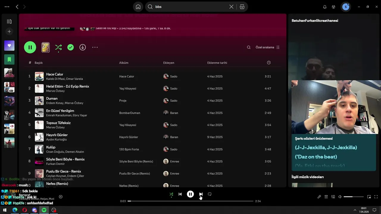381x214 pixels.
Task: Select Söyle Beni Böyle - Remix track
Action: [65, 159]
